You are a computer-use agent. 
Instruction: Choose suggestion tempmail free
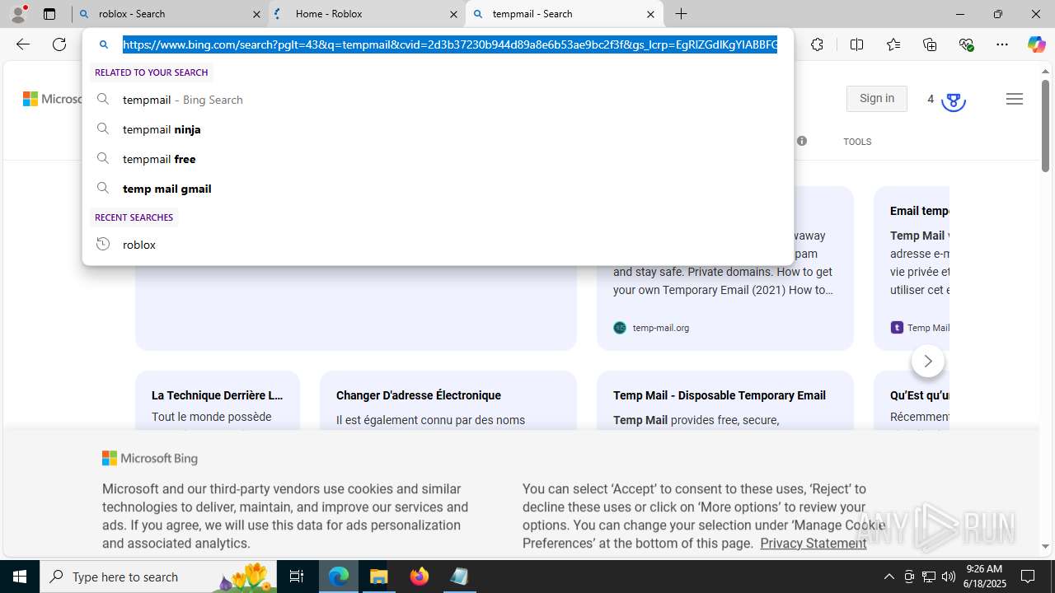point(438,158)
